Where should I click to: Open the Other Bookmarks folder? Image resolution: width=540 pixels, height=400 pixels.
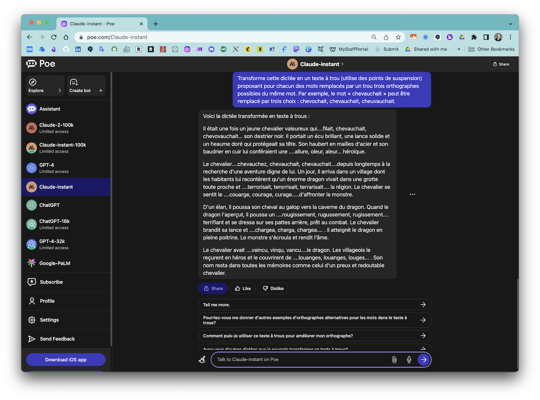491,49
